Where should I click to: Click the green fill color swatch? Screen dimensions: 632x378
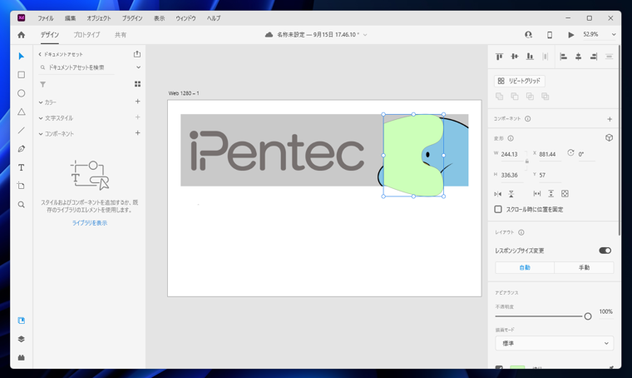pyautogui.click(x=517, y=367)
